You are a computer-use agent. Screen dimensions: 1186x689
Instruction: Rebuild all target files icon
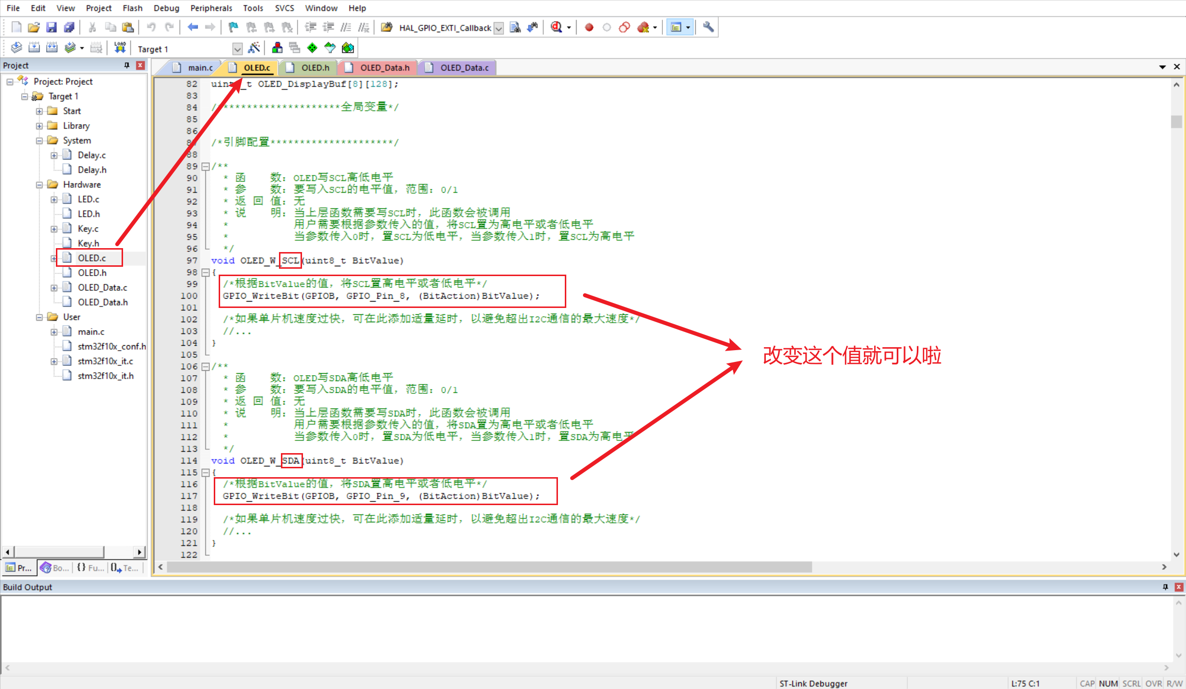[x=51, y=48]
